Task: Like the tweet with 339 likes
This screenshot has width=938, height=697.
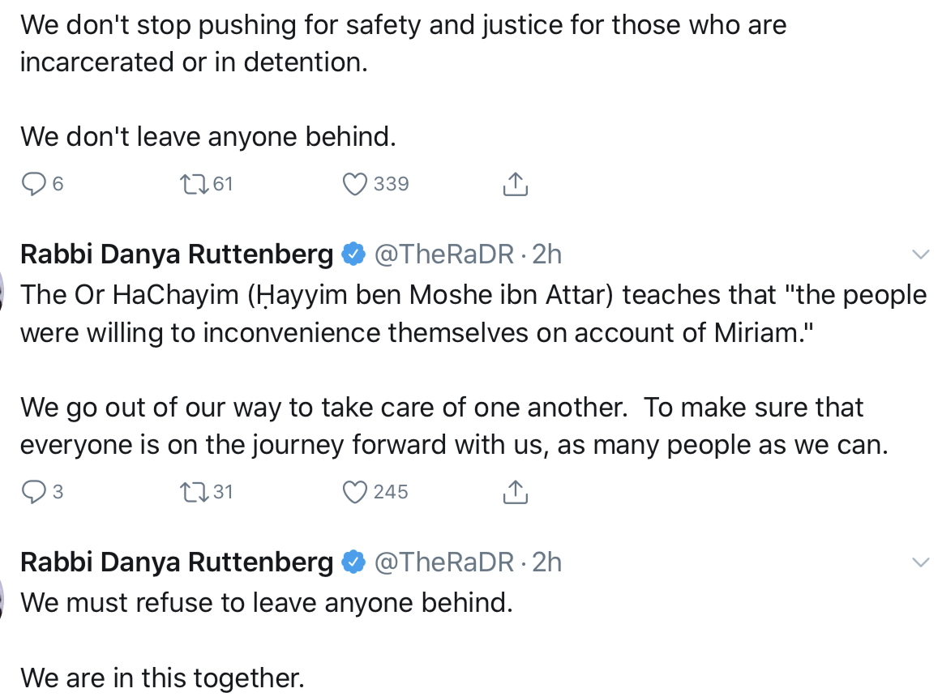Action: click(355, 185)
